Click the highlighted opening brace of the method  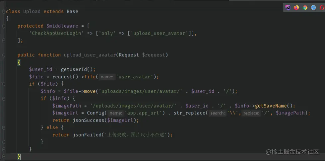[19, 62]
